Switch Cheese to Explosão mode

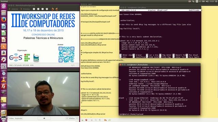tap(18, 118)
